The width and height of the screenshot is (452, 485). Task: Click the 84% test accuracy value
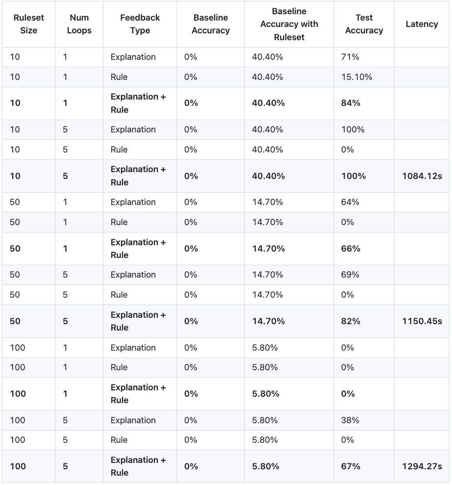pos(351,103)
